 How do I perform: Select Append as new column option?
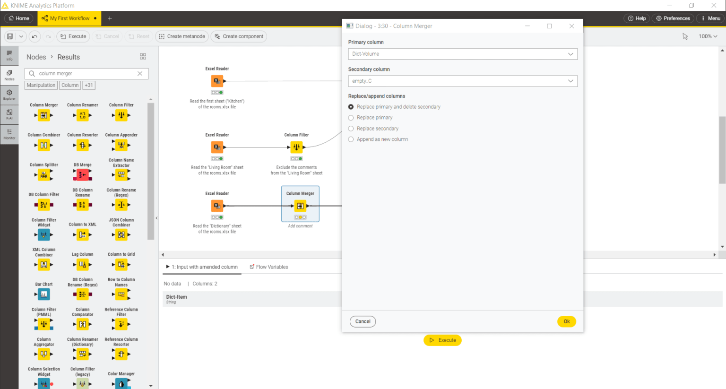click(351, 139)
